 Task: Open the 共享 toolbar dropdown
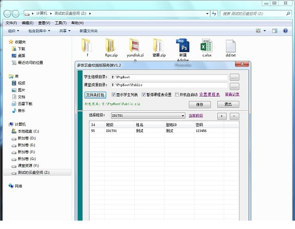(x=65, y=31)
